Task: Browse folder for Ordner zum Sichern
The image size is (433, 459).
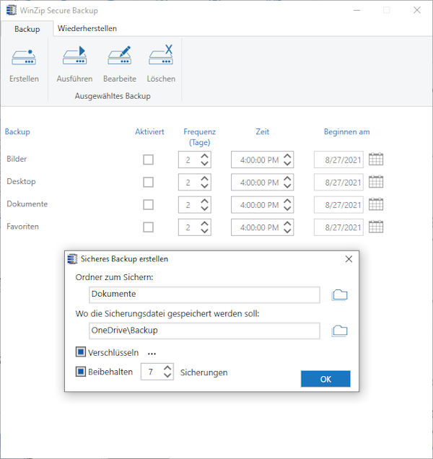Action: [x=340, y=294]
